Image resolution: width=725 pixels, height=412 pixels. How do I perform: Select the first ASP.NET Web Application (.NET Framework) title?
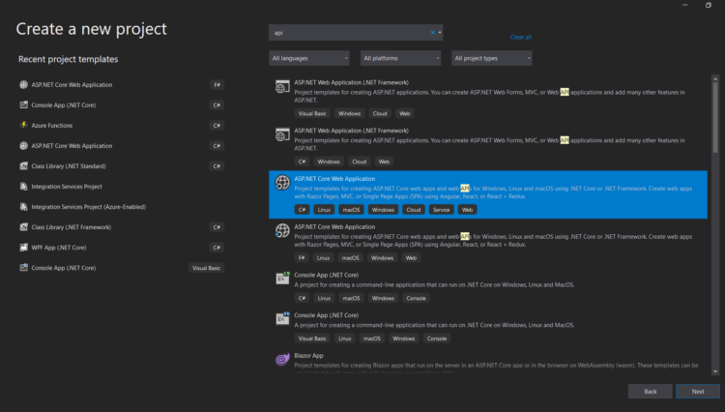point(352,82)
